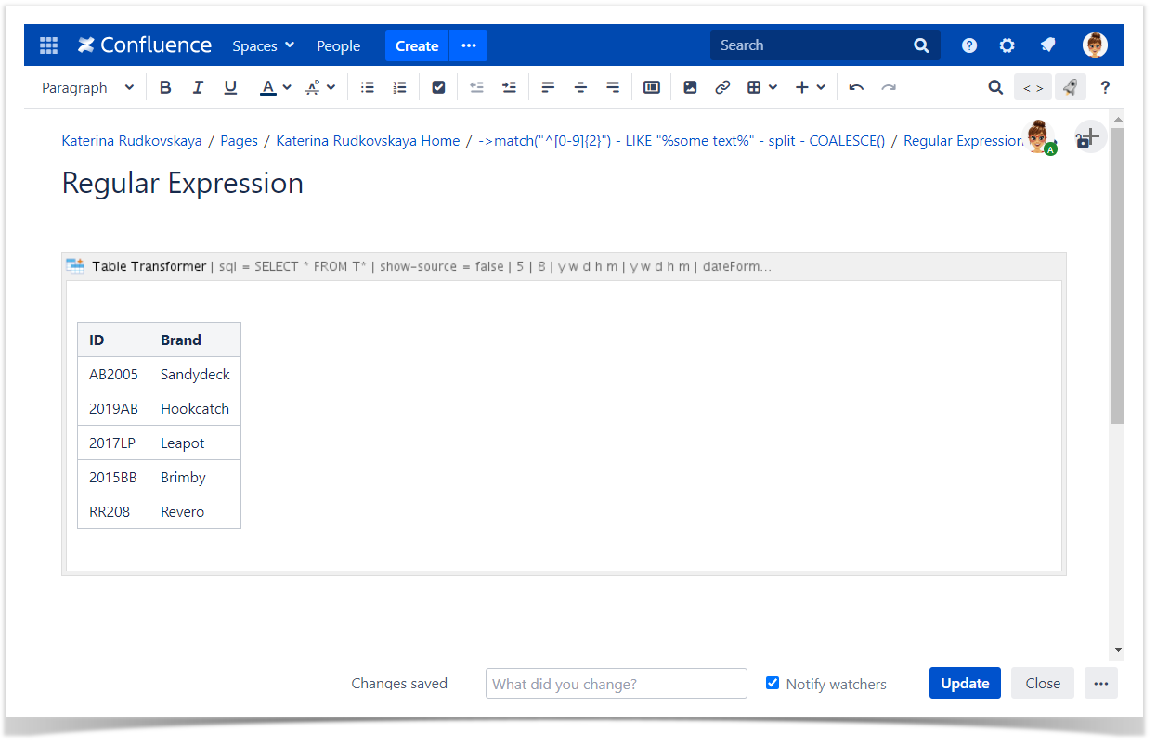Screen dimensions: 1156x744
Task: Insert a link using the chain icon
Action: (x=722, y=87)
